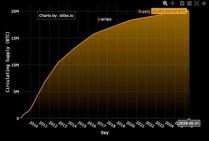Click the 2018 x-axis tick label
Viewport: 209px width, 141px height.
click(111, 124)
